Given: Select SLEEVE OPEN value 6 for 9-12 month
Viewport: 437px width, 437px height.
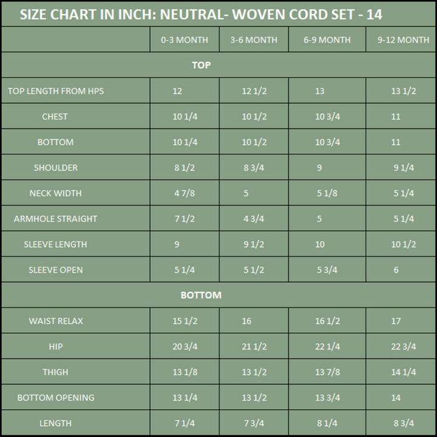Looking at the screenshot, I should [396, 270].
